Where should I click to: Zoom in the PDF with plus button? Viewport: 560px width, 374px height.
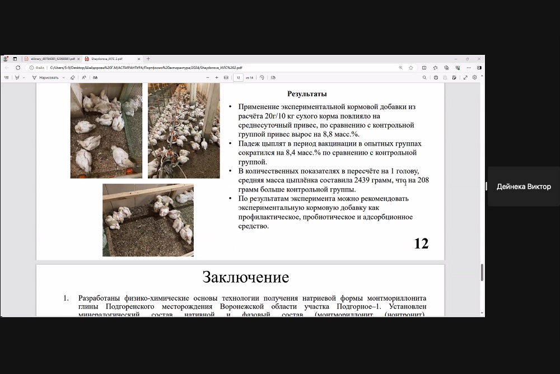click(217, 77)
